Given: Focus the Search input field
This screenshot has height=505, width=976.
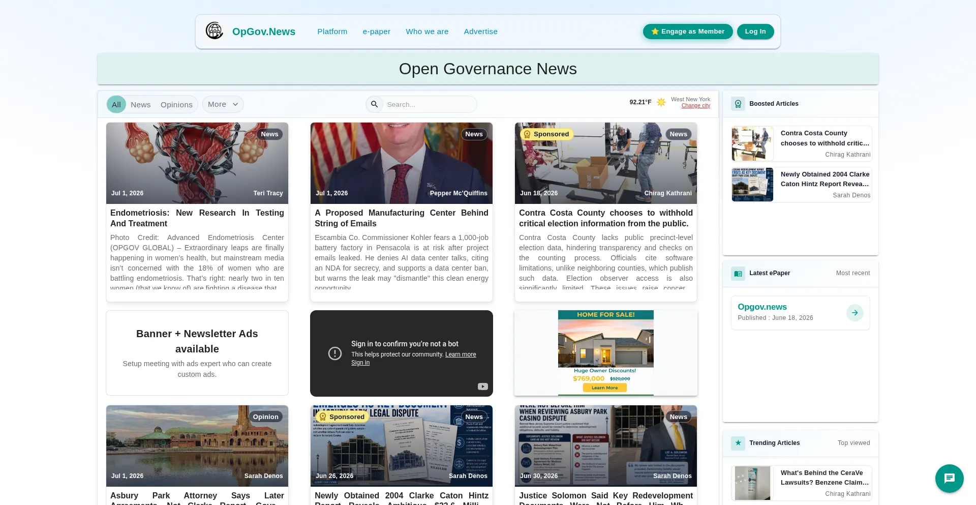Looking at the screenshot, I should click(x=429, y=104).
